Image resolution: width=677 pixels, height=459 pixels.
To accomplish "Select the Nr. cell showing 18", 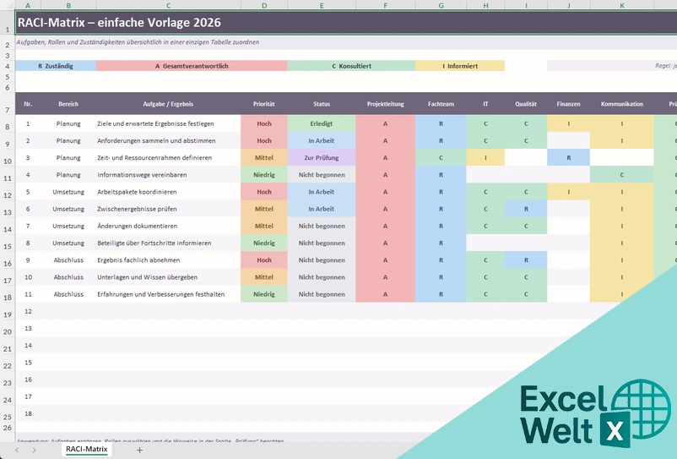I will 28,413.
